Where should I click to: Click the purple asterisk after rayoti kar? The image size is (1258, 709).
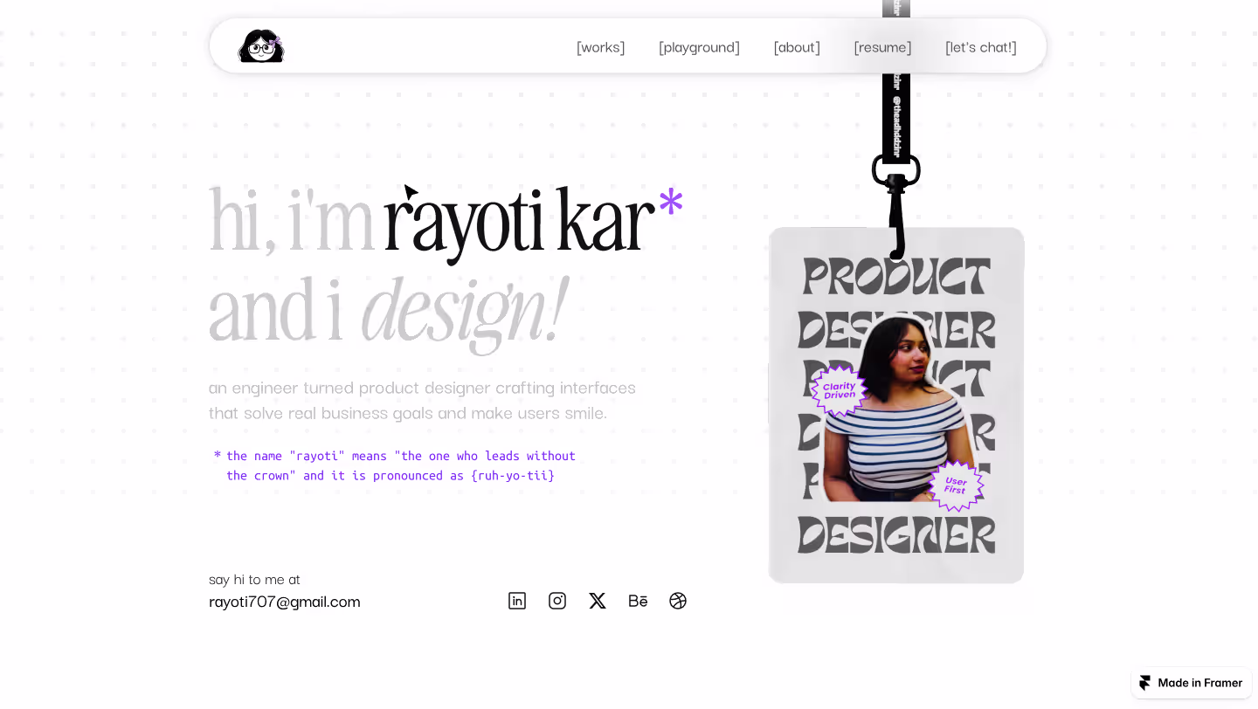point(671,203)
